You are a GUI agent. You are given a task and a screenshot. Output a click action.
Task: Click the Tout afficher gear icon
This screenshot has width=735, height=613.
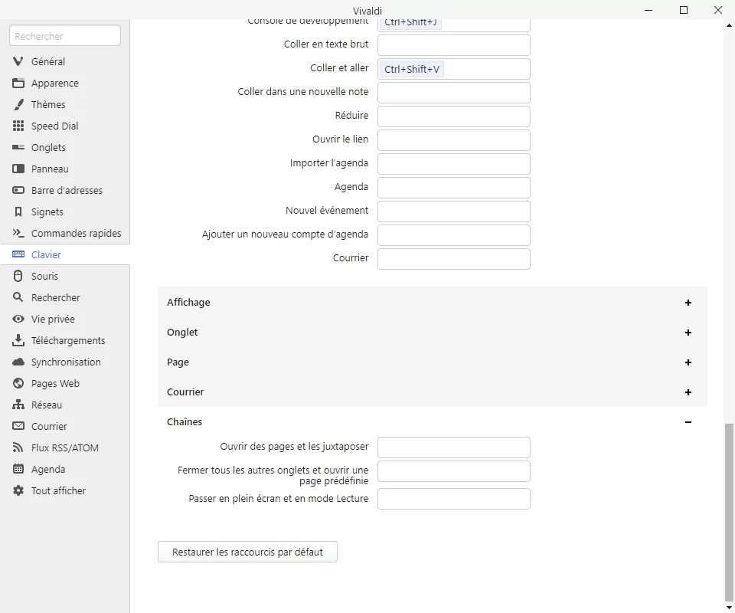(x=18, y=490)
